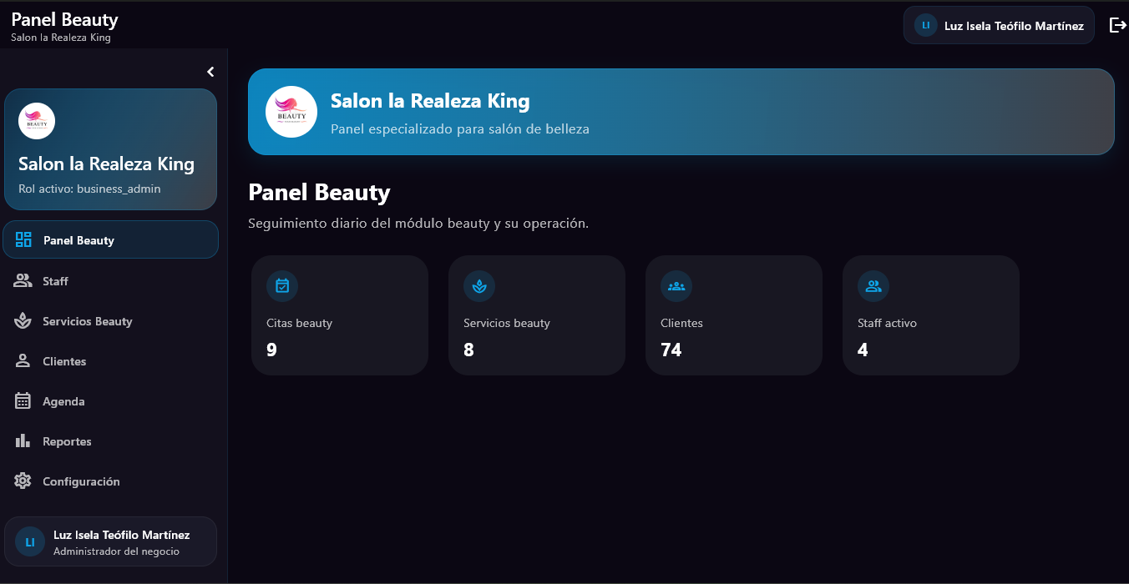Viewport: 1129px width, 584px height.
Task: Click the Servicios Beauty lotus icon in sidebar
Action: pyautogui.click(x=23, y=321)
